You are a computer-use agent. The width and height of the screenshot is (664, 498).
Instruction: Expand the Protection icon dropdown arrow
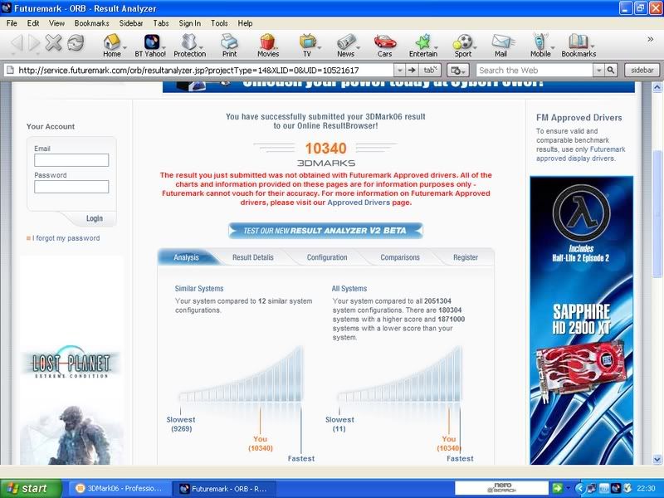(x=201, y=47)
